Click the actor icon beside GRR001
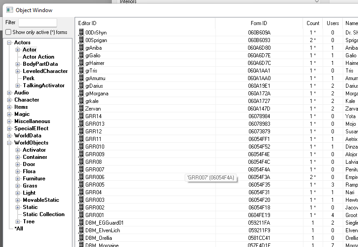Image resolution: width=358 pixels, height=247 pixels. [81, 215]
